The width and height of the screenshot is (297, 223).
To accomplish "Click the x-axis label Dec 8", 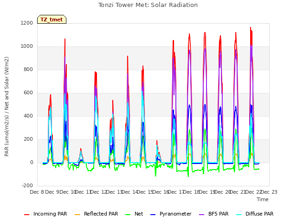I will point(37,192).
